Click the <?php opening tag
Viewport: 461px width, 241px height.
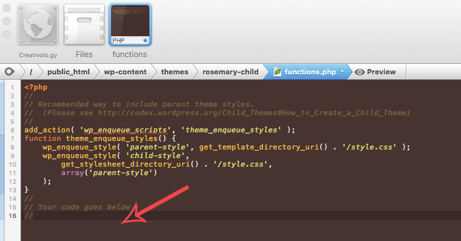click(36, 88)
